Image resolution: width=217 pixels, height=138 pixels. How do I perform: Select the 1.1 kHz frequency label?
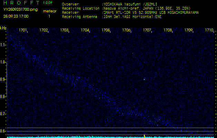[3, 45]
